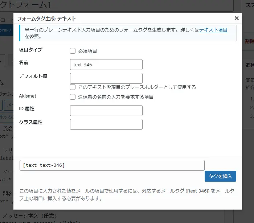Select the generated tag field [text text-346]

coord(112,165)
